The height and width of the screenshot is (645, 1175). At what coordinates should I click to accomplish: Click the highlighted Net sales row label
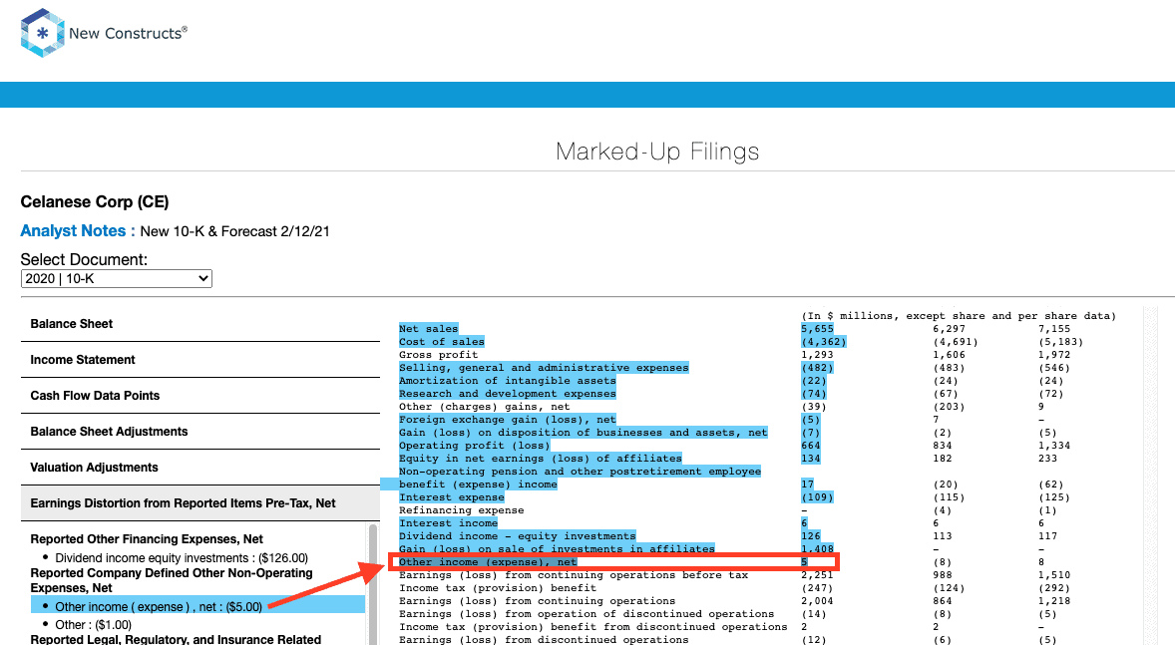(x=428, y=329)
